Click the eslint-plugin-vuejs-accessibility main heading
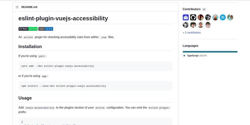 63,18
